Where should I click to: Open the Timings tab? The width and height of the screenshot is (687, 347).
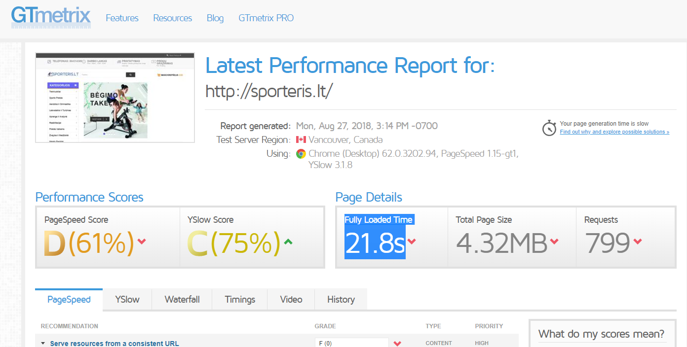click(240, 299)
